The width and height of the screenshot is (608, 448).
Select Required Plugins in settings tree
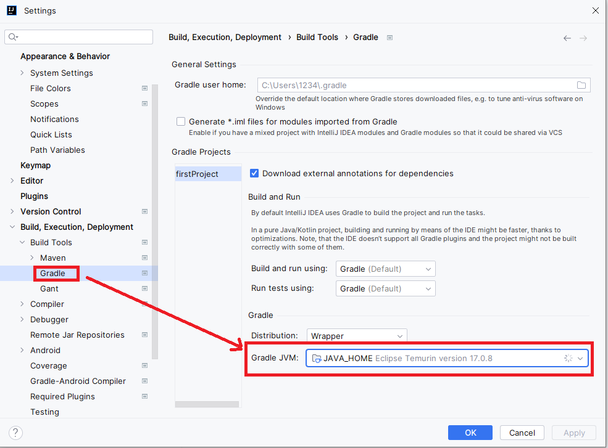tap(62, 396)
